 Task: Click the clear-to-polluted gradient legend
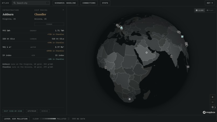(x=48, y=119)
